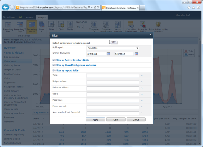Screen dimensions: 203x147
Task: Open Landing pages sidebar link
Action: (x=12, y=139)
